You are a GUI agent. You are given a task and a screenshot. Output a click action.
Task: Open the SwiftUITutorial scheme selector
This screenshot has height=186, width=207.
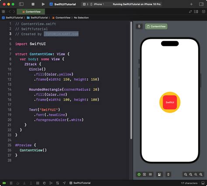pyautogui.click(x=63, y=4)
